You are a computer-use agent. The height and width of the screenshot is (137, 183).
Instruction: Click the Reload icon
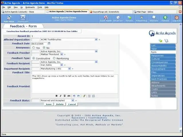point(165,19)
